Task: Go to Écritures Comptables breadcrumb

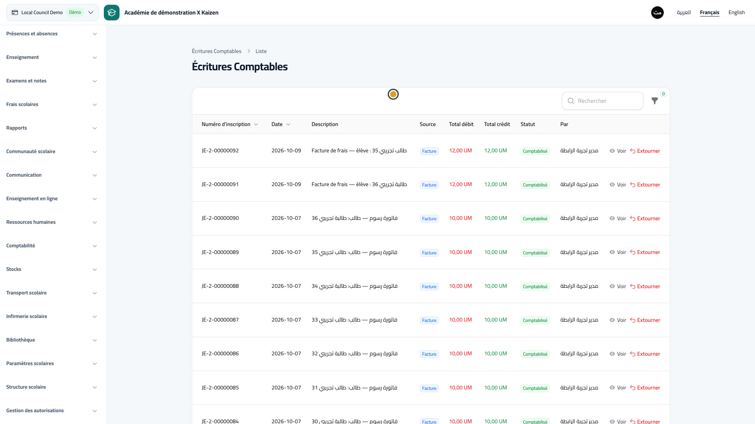Action: (x=217, y=51)
